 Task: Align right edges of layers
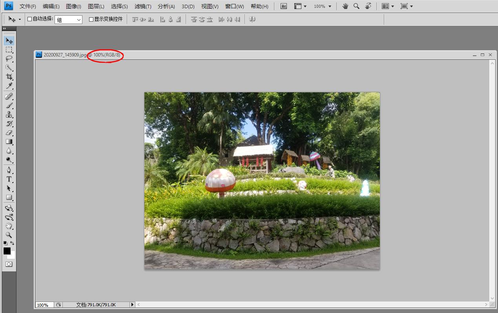179,19
